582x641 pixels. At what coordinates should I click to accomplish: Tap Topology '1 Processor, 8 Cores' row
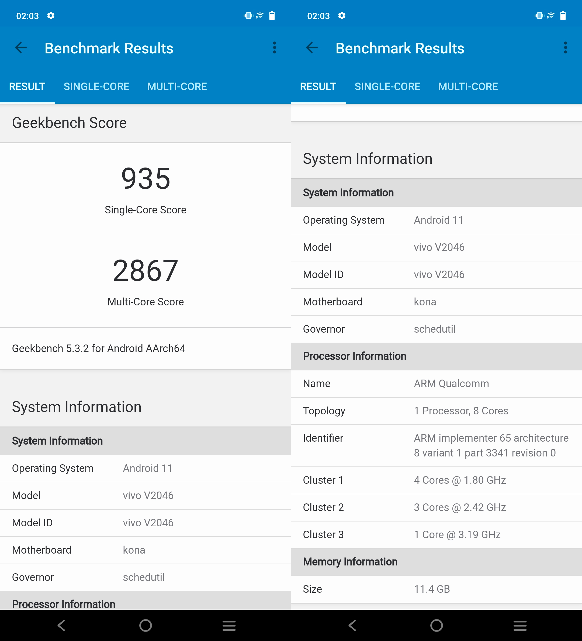coord(436,411)
